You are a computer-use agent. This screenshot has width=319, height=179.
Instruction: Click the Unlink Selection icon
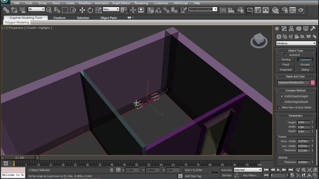click(x=14, y=10)
